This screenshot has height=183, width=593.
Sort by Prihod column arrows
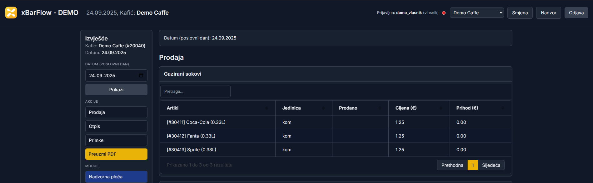503,108
